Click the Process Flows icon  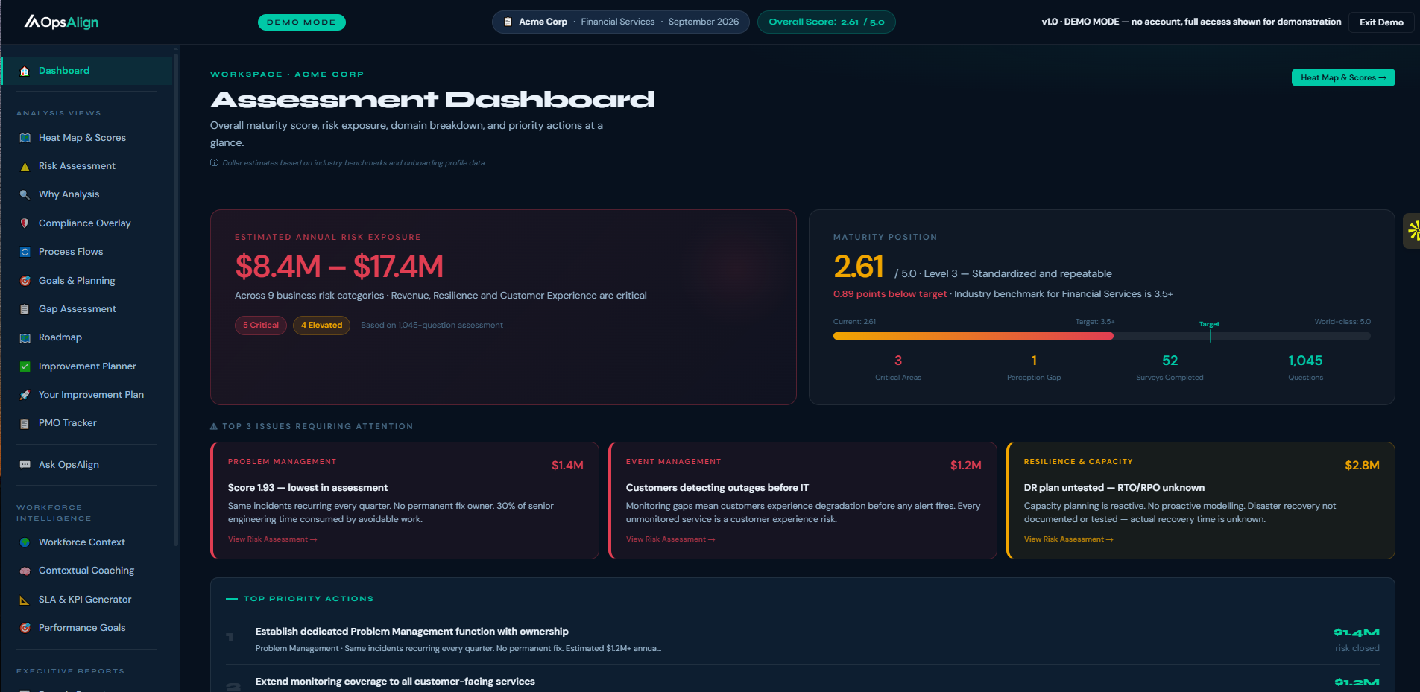pyautogui.click(x=25, y=252)
